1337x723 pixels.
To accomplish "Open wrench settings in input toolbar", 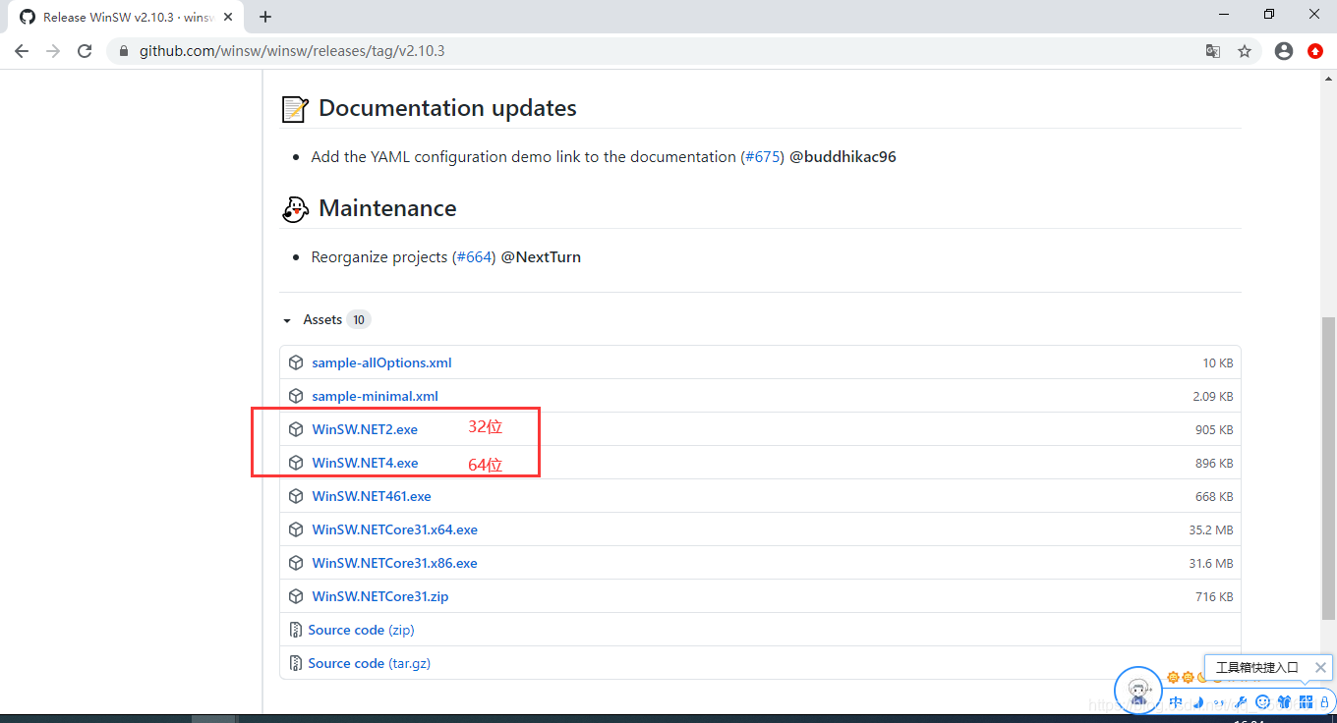I will (1242, 701).
